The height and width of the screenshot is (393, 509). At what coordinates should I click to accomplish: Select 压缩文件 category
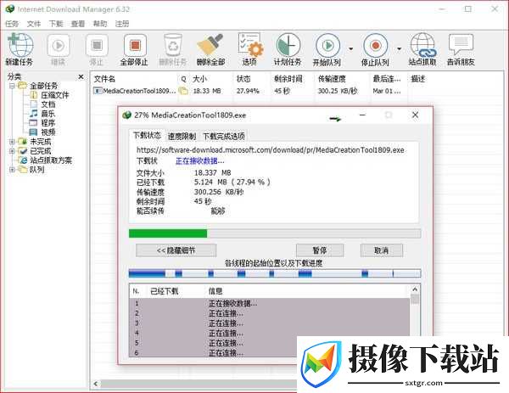[x=55, y=95]
